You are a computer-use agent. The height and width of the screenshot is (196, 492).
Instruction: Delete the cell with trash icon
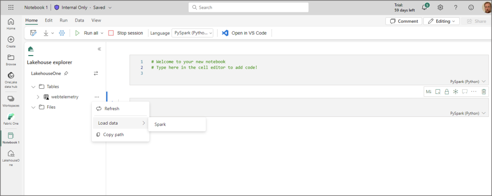pos(484,92)
